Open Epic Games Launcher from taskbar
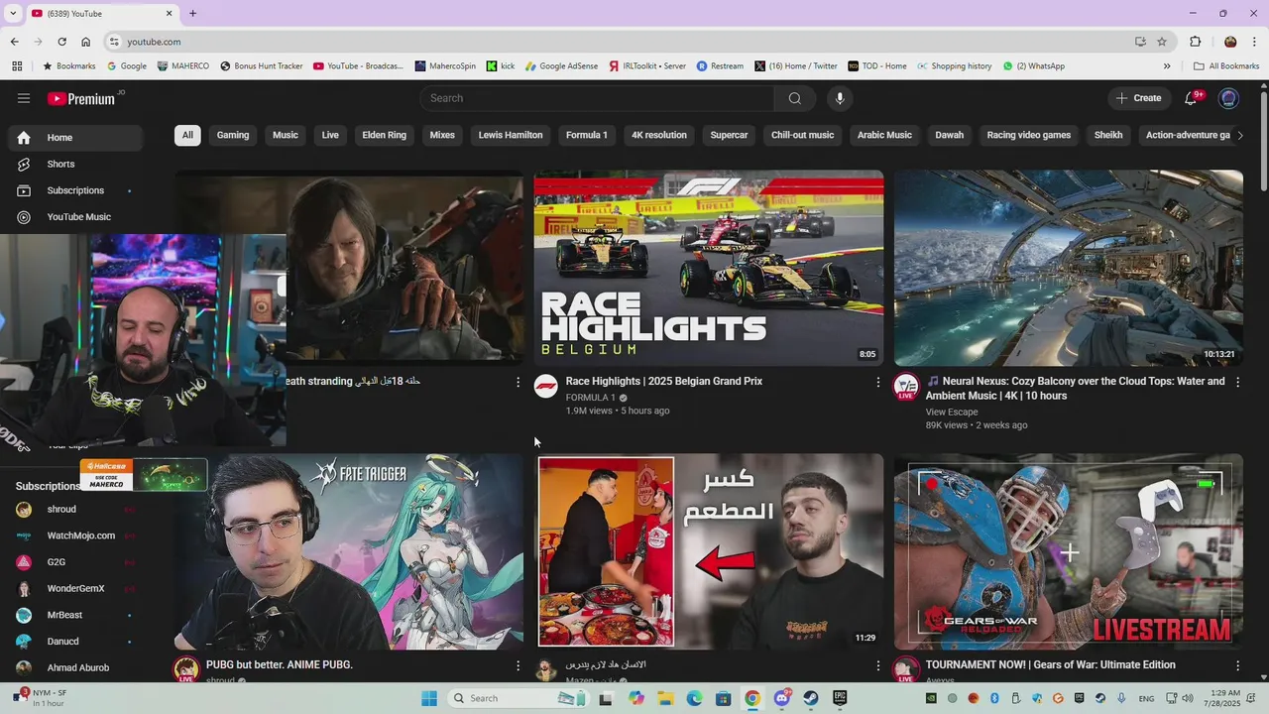This screenshot has height=714, width=1269. (x=840, y=698)
